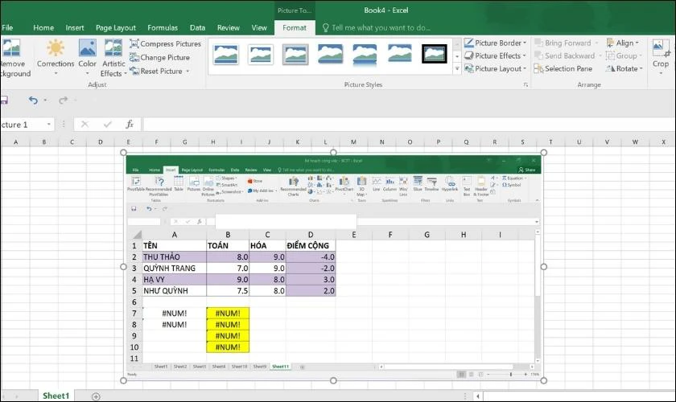This screenshot has width=676, height=402.
Task: Click column T header
Action: pyautogui.click(x=550, y=142)
